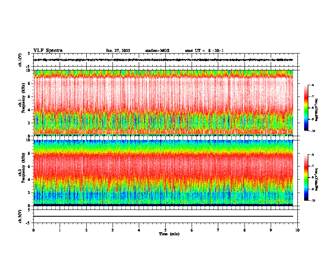This screenshot has width=335, height=258.
Task: Click time axis tick label "2"
Action: click(x=86, y=230)
